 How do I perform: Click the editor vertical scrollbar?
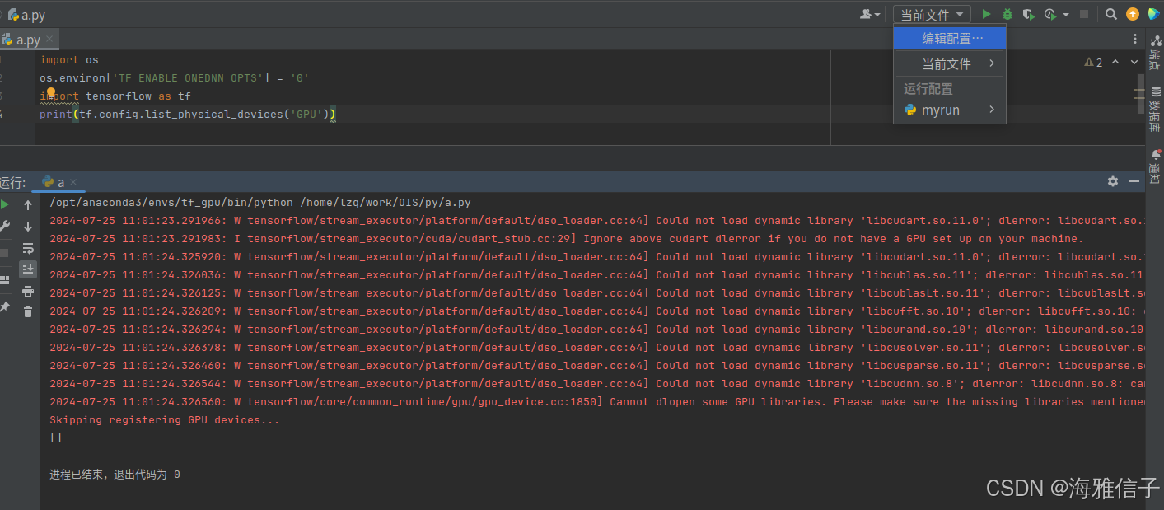[1141, 91]
